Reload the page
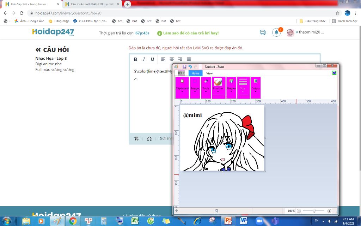The image size is (361, 226). (22, 13)
